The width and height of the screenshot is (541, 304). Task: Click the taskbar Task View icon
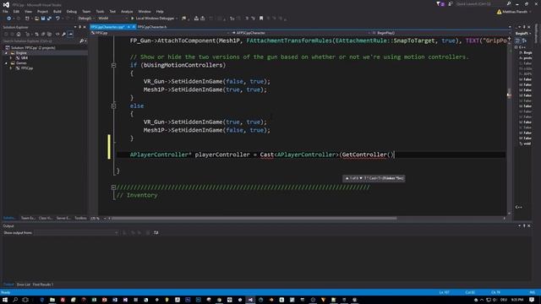click(x=25, y=300)
